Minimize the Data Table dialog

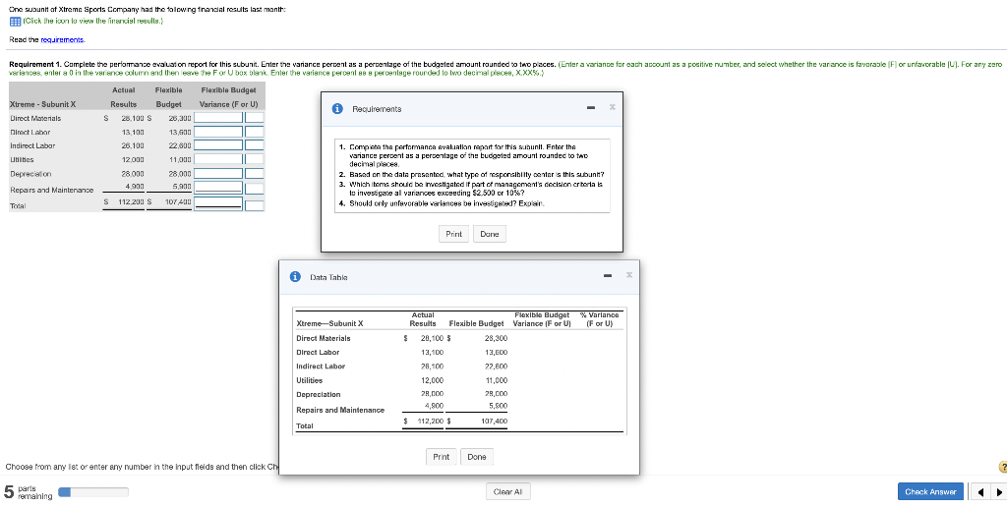tap(608, 276)
